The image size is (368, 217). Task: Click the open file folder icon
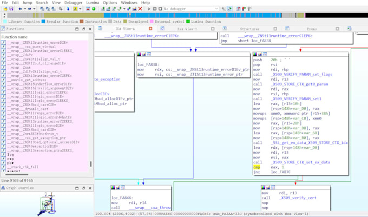pyautogui.click(x=5, y=9)
